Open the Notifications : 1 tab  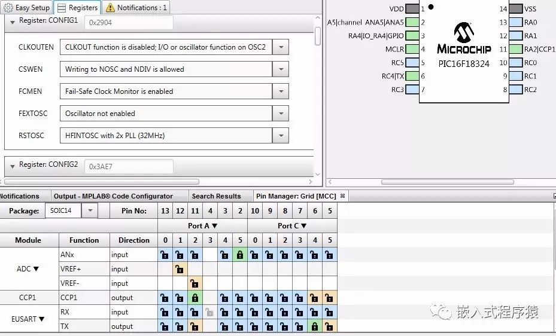click(136, 7)
